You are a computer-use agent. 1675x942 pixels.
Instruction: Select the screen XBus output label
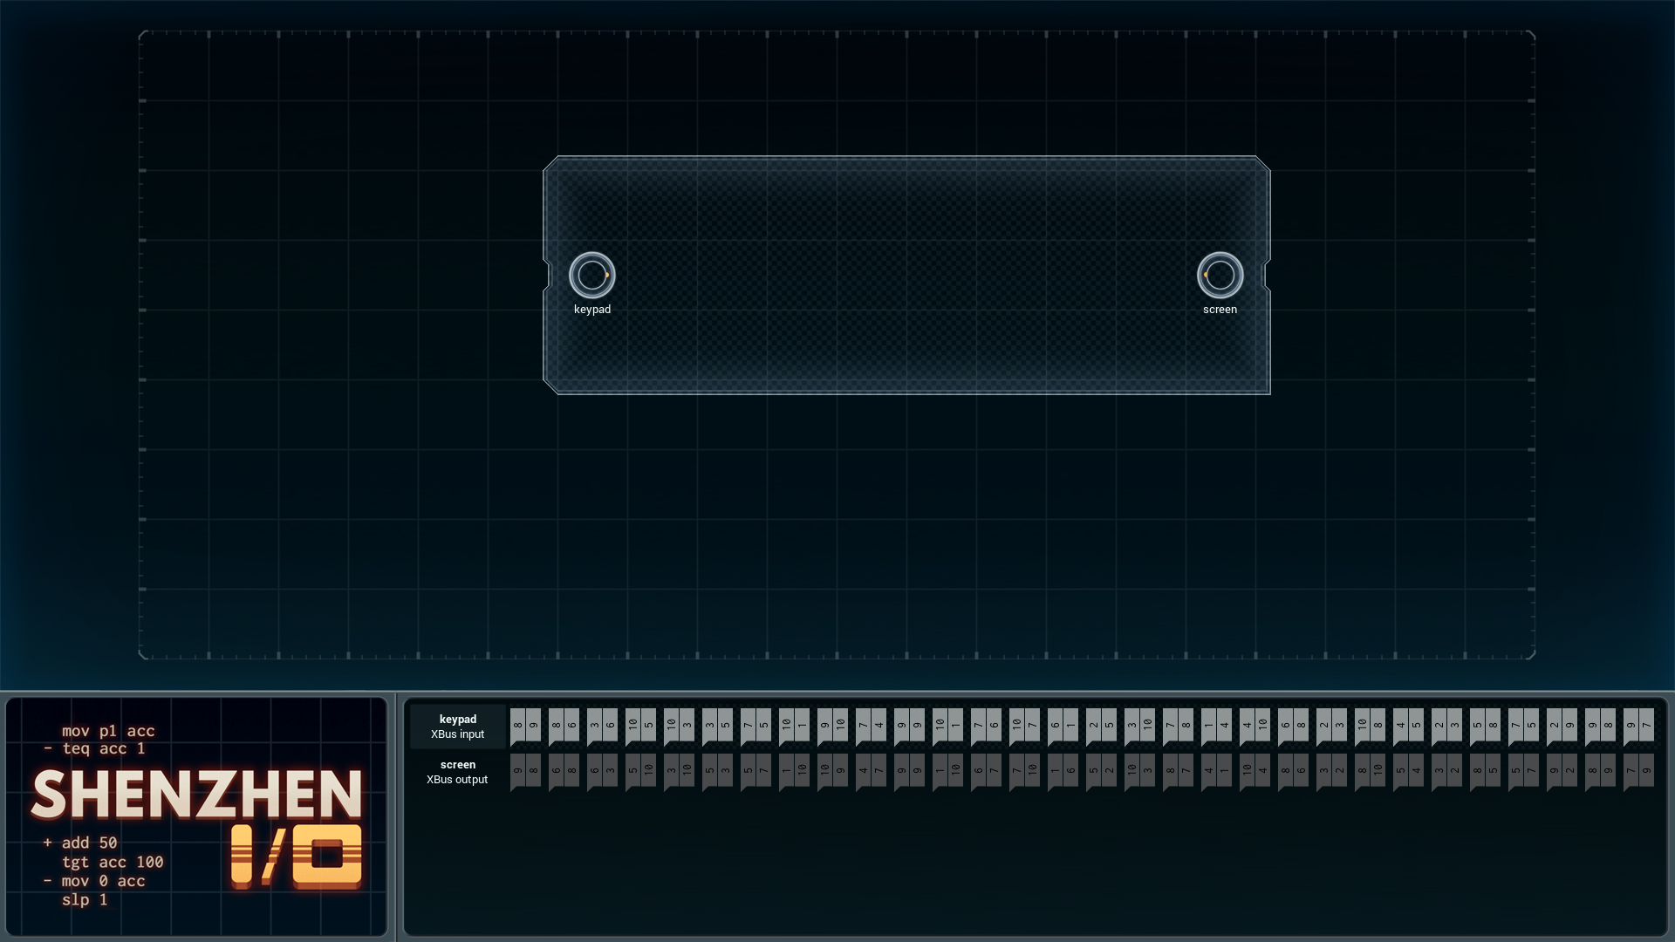457,772
